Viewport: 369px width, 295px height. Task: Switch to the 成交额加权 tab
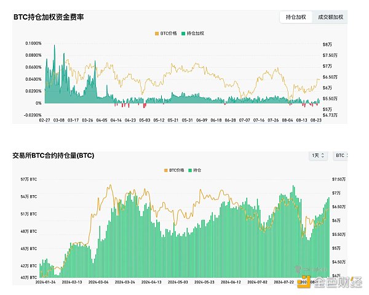330,18
